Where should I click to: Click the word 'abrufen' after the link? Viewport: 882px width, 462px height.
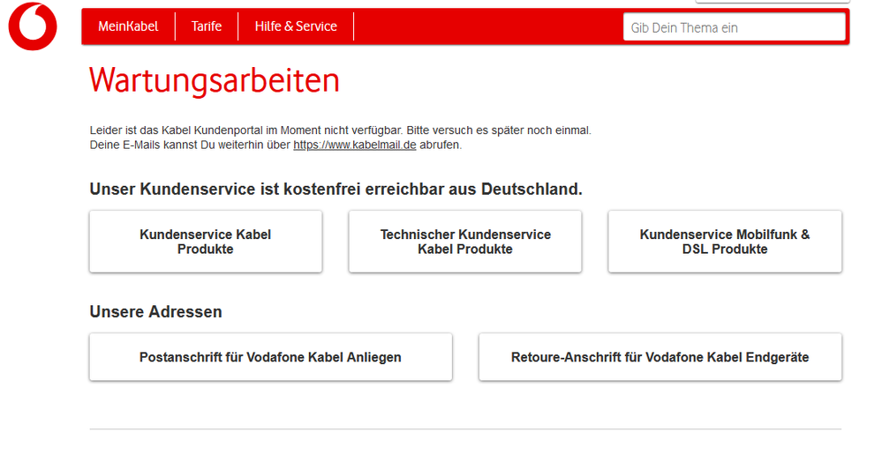tap(441, 145)
